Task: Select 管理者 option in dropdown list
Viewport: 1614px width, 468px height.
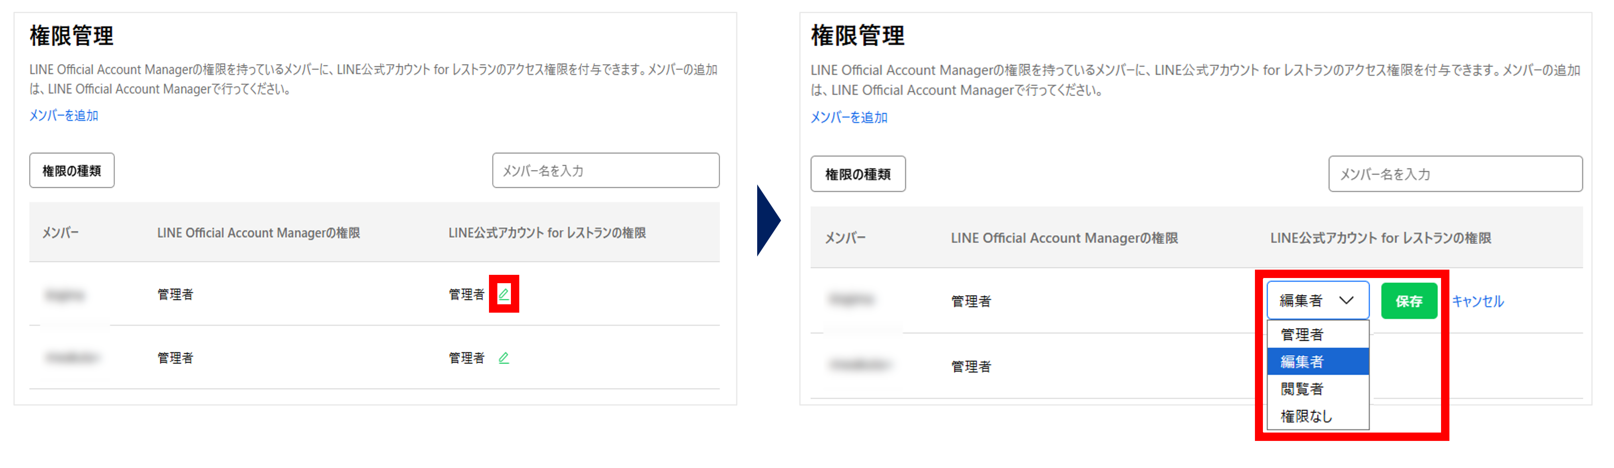Action: coord(1318,335)
